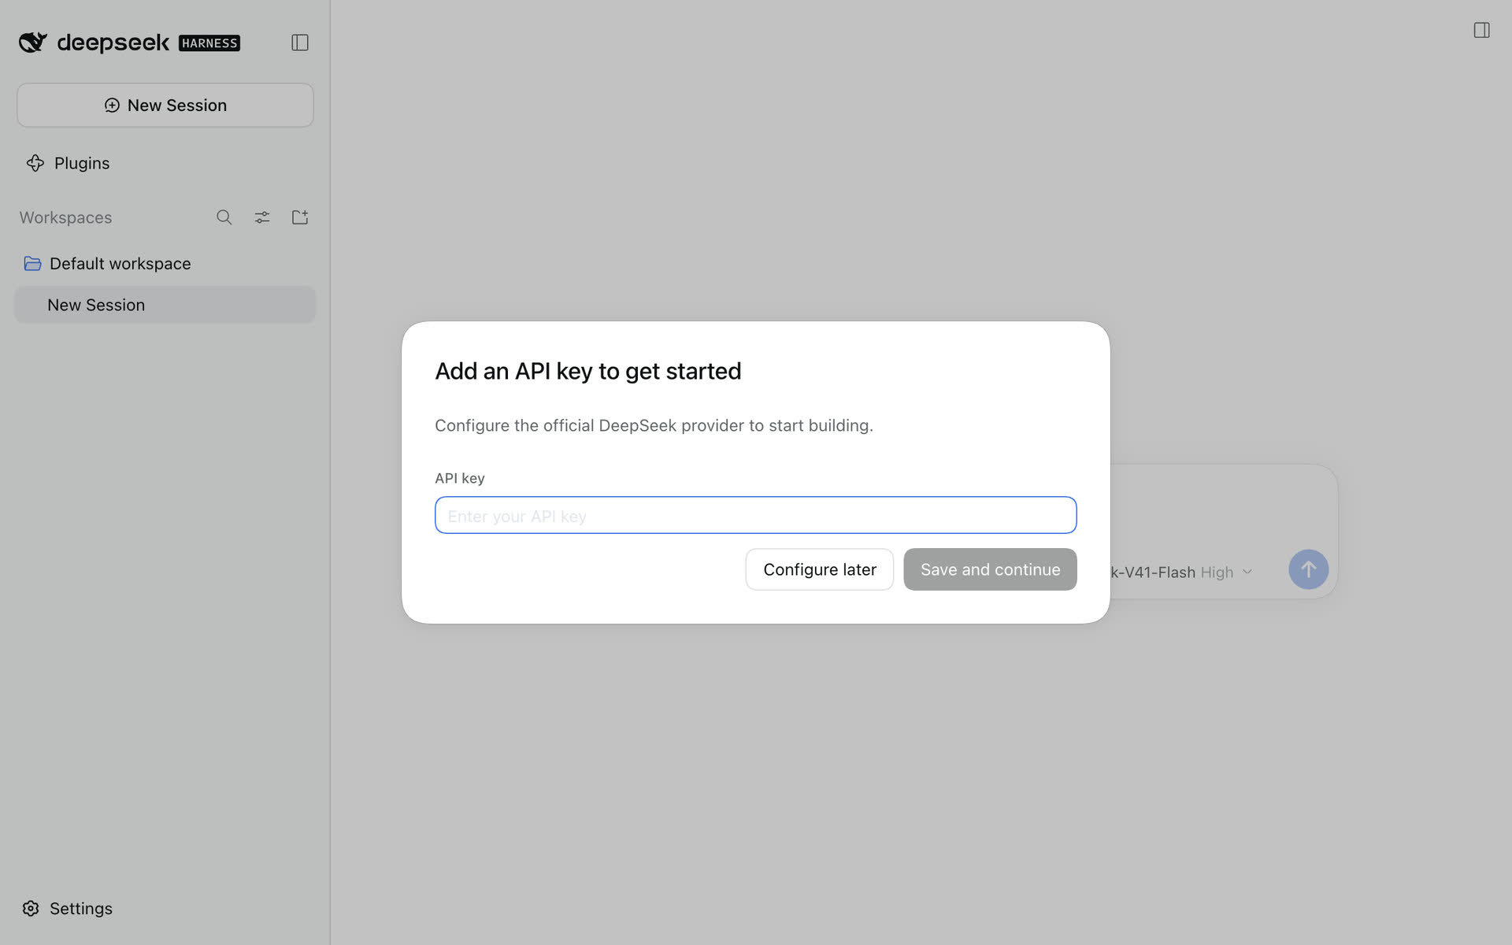Collapse the left sidebar panel icon

[299, 43]
